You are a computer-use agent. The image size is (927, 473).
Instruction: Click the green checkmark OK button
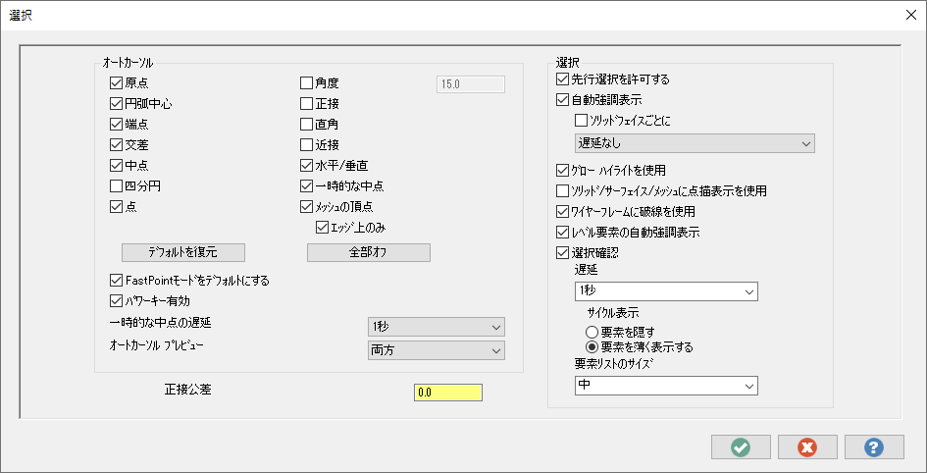(741, 447)
